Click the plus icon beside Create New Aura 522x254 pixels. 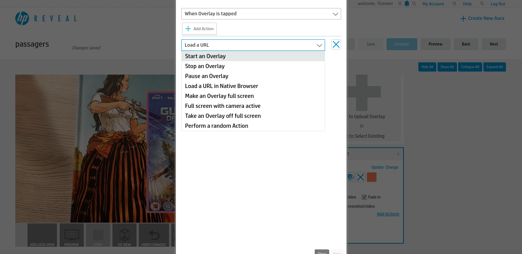[463, 18]
